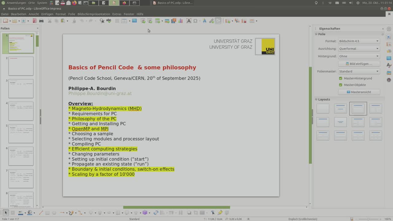Insert a text box from toolbar
393x221 pixels.
click(189, 21)
